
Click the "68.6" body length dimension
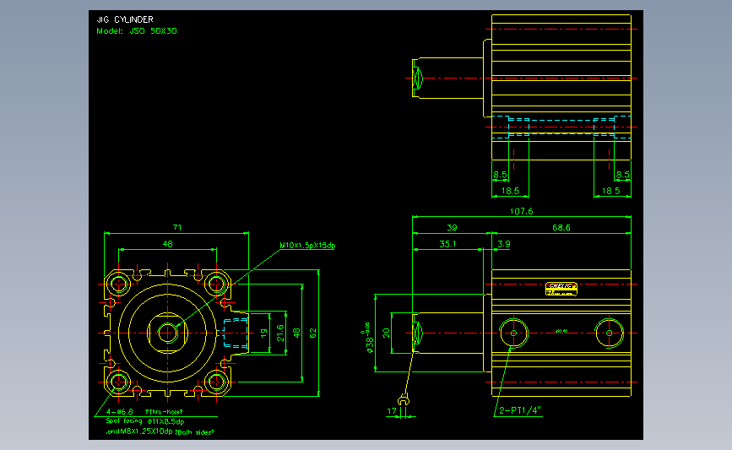pos(561,227)
